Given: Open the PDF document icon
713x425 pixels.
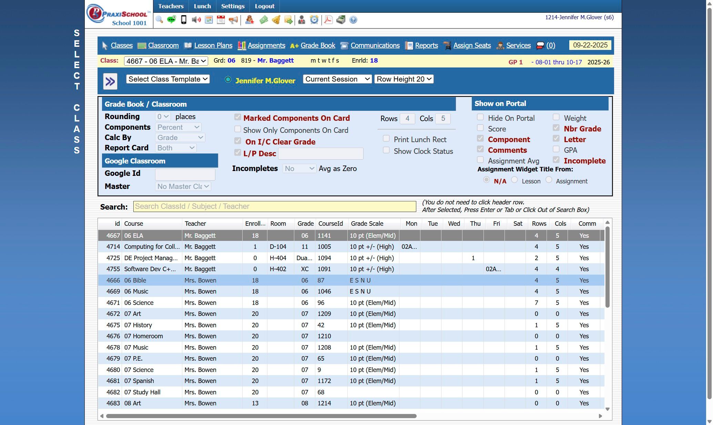Looking at the screenshot, I should click(x=328, y=20).
